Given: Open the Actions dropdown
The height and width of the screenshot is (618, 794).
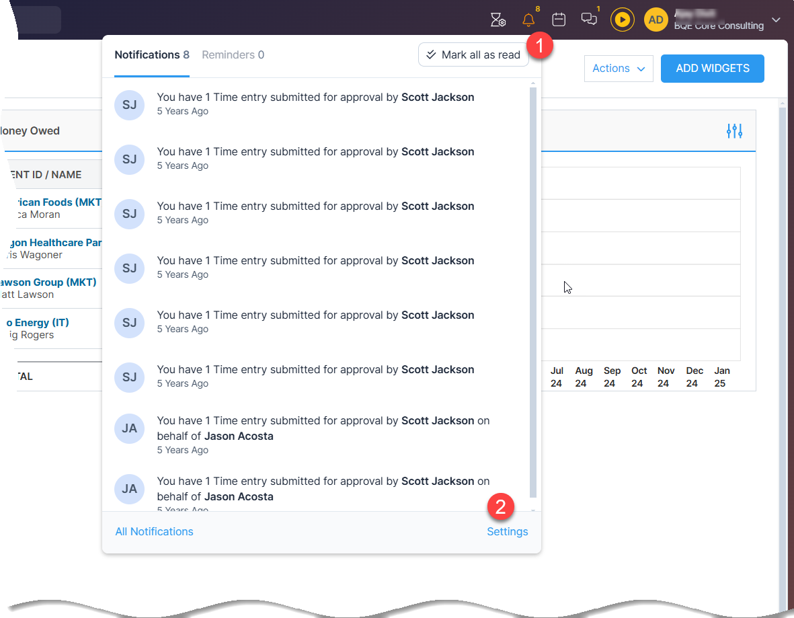Looking at the screenshot, I should coord(618,68).
